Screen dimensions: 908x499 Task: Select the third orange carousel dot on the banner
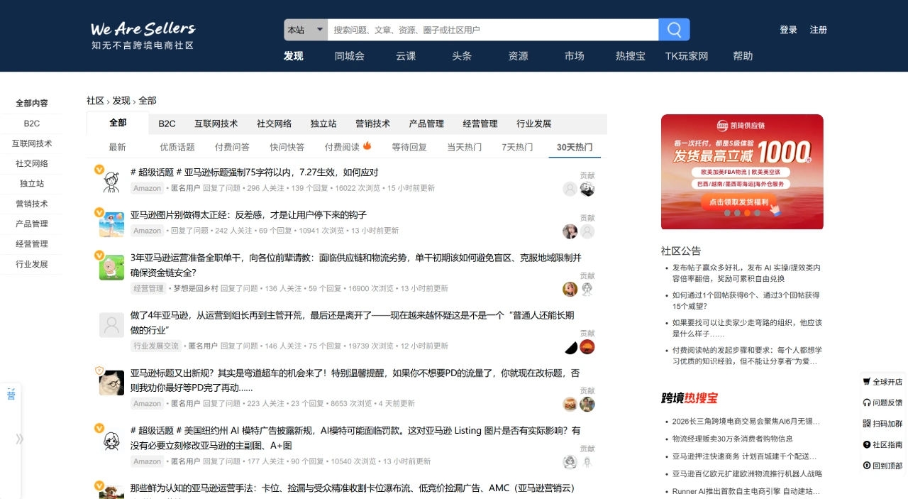tap(747, 213)
